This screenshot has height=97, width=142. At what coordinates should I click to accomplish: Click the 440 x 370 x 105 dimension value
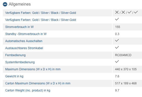click(x=126, y=69)
